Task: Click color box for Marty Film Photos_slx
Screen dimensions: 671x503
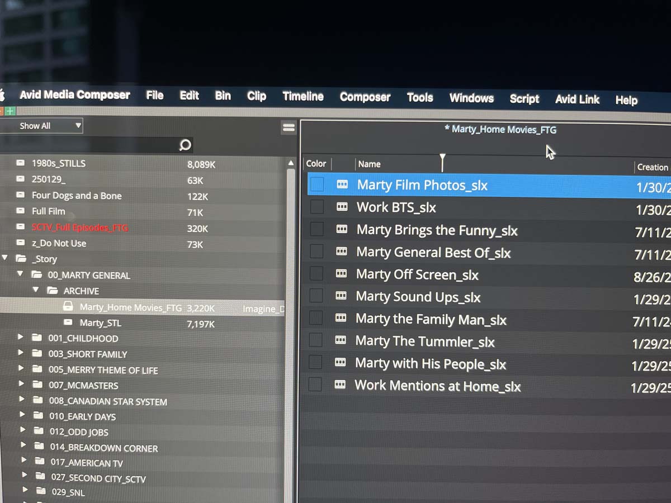Action: click(317, 184)
